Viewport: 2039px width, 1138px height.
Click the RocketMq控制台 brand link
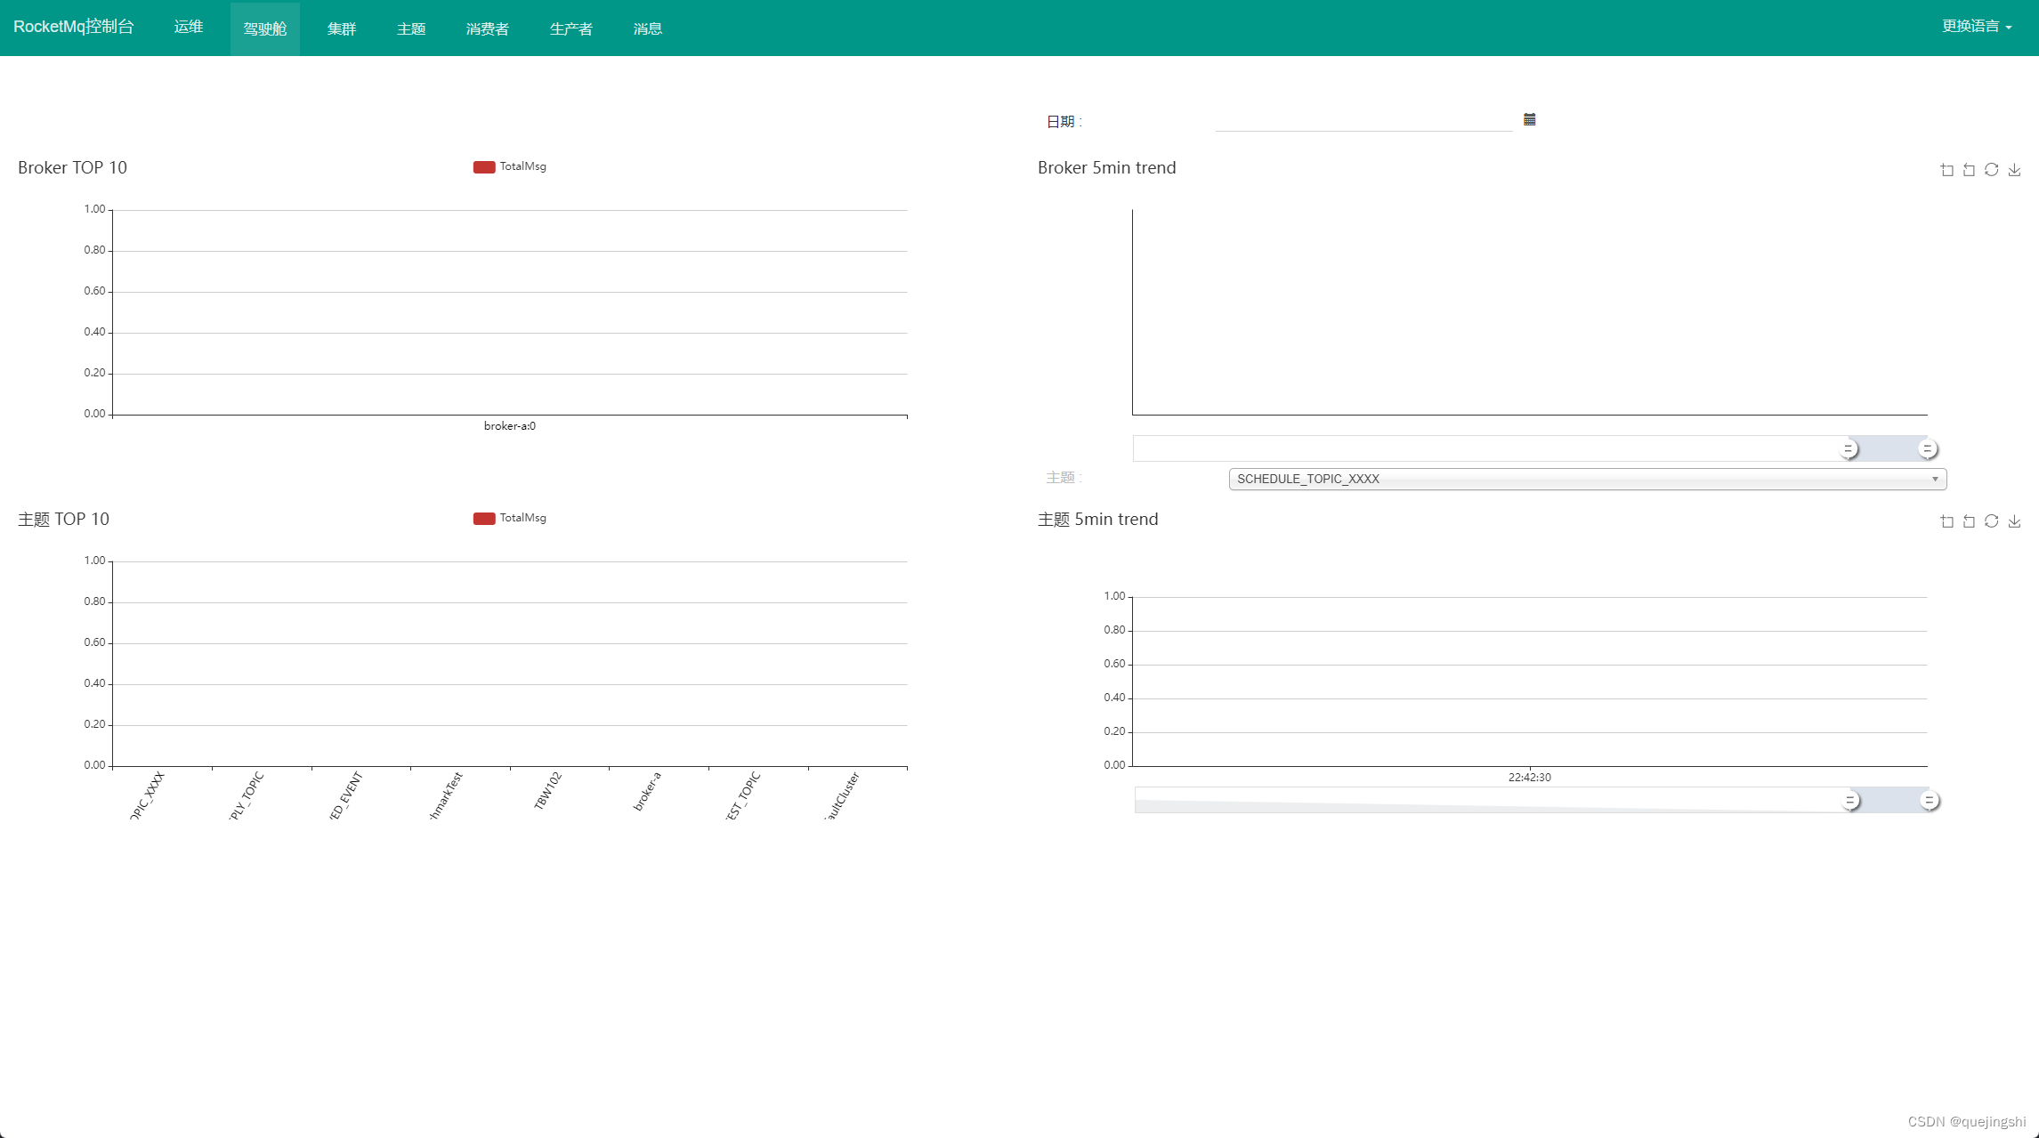coord(74,27)
